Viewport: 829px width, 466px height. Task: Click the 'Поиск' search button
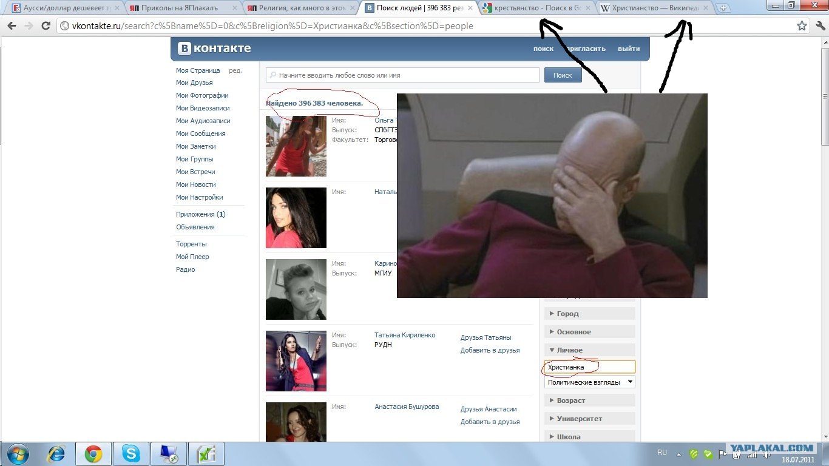tap(563, 75)
